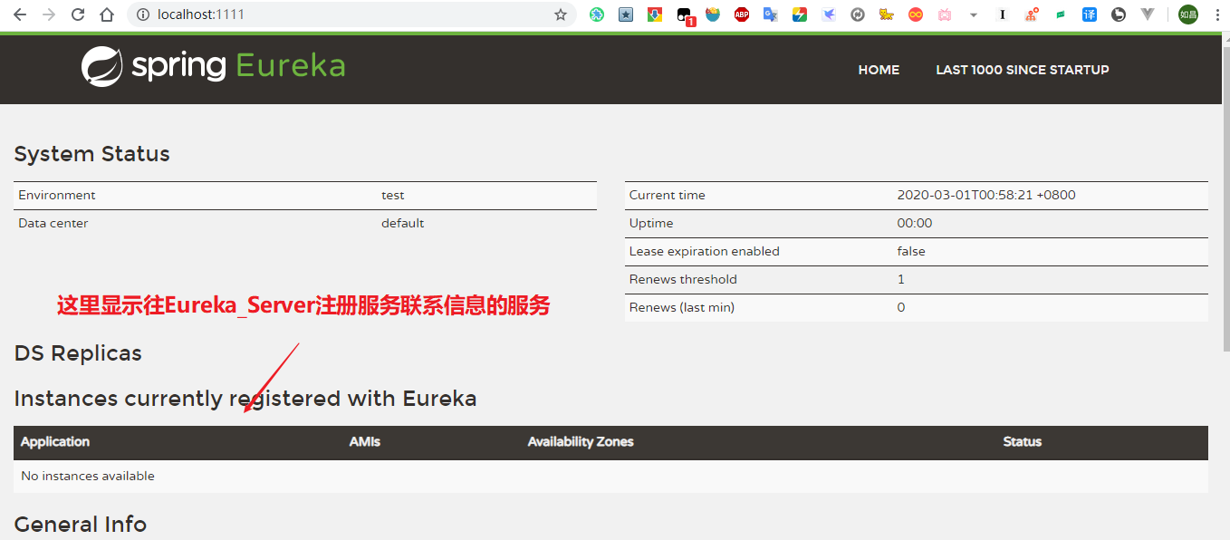This screenshot has width=1230, height=540.
Task: Click the AMIs column header
Action: pyautogui.click(x=365, y=442)
